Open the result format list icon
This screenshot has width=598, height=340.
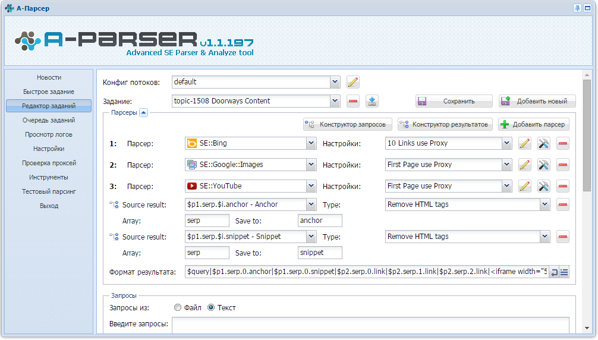pyautogui.click(x=564, y=272)
